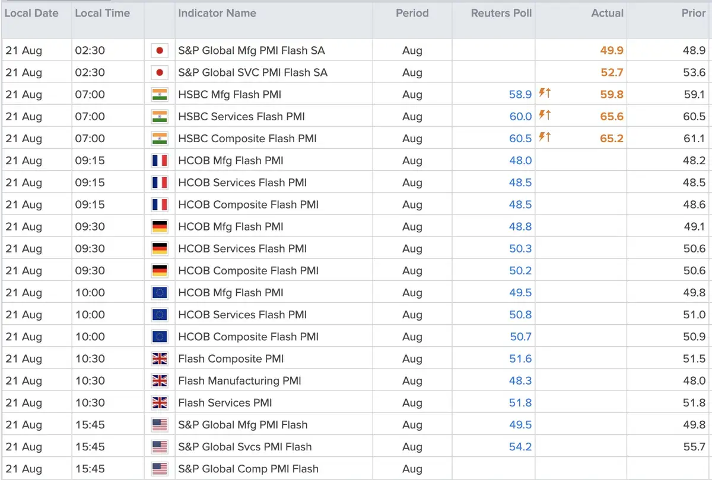
Task: Select the 15:45 time in the Svcs PMI Flash row
Action: 90,446
